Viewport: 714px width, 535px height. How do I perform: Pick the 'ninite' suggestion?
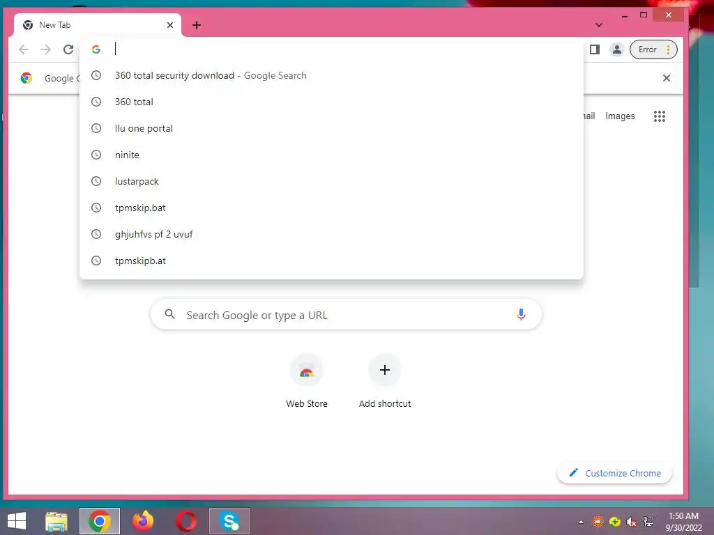point(331,155)
